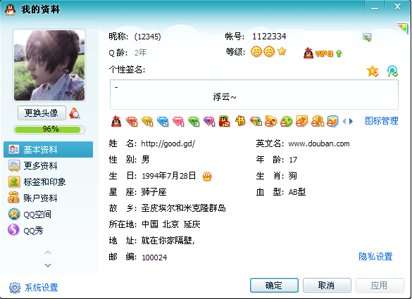
Task: Click the birthday 1994年7月28日
Action: pyautogui.click(x=169, y=176)
